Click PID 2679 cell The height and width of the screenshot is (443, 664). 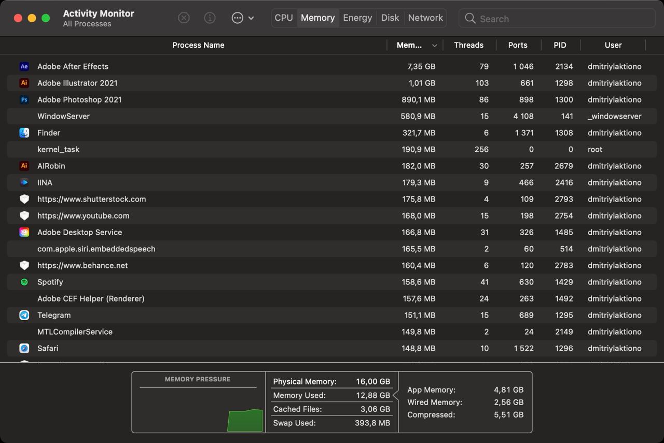point(563,166)
